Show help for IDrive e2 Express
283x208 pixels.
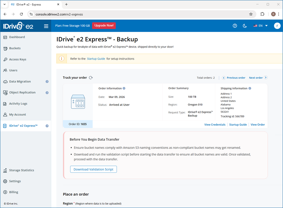(47, 126)
